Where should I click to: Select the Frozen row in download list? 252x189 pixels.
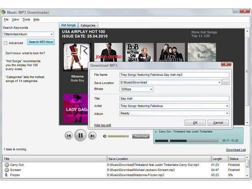point(124,175)
